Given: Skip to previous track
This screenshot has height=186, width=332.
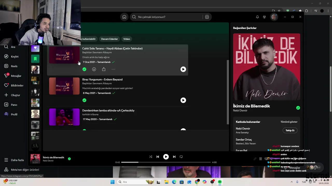Looking at the screenshot, I should 158,157.
